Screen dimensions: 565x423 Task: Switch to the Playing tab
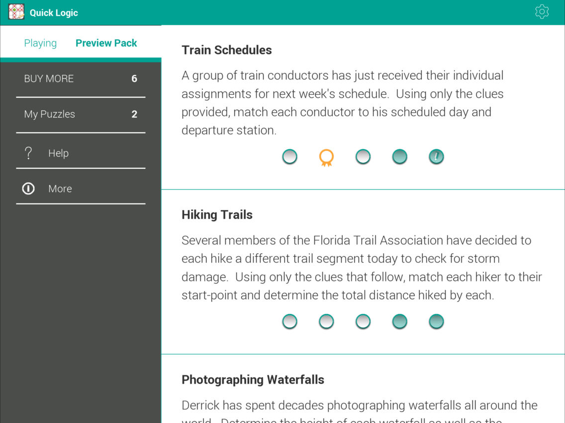click(40, 43)
